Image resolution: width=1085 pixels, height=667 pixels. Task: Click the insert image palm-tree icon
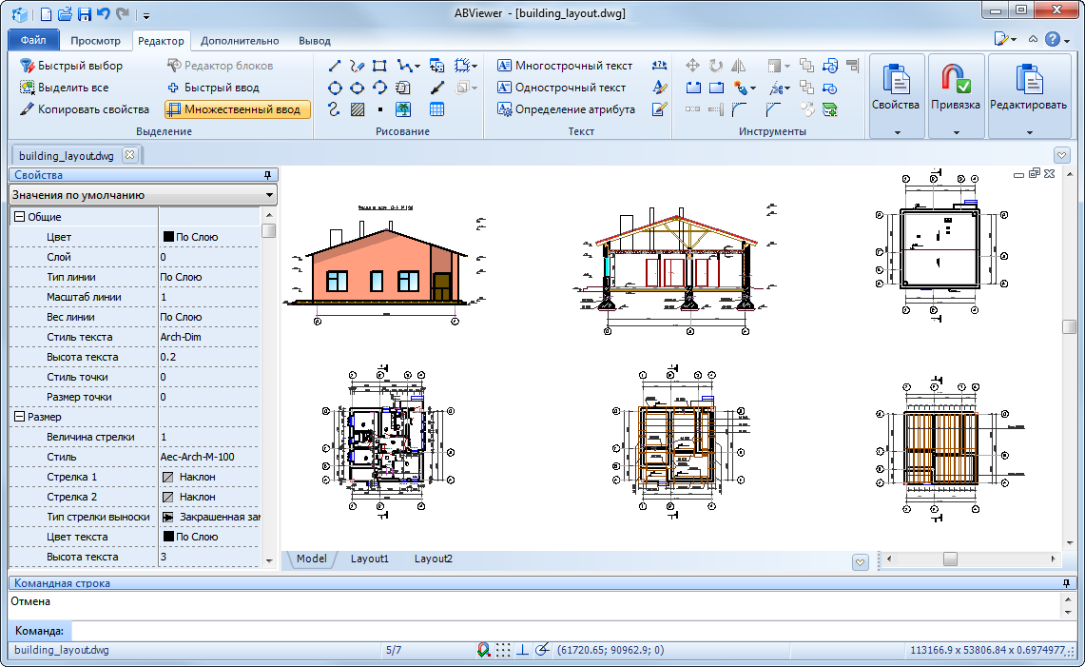(x=403, y=109)
